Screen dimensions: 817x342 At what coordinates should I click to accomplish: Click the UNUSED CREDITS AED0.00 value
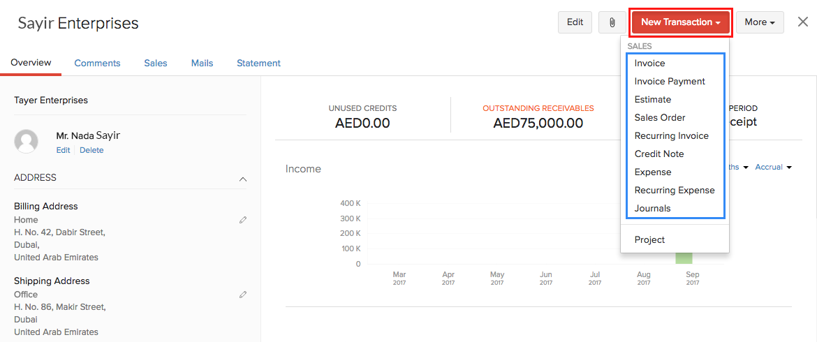point(362,124)
